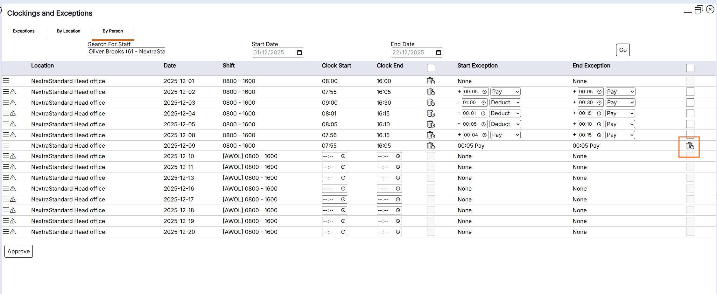The height and width of the screenshot is (294, 717).
Task: Delete the clocking for 2025-12-02
Action: pos(431,92)
